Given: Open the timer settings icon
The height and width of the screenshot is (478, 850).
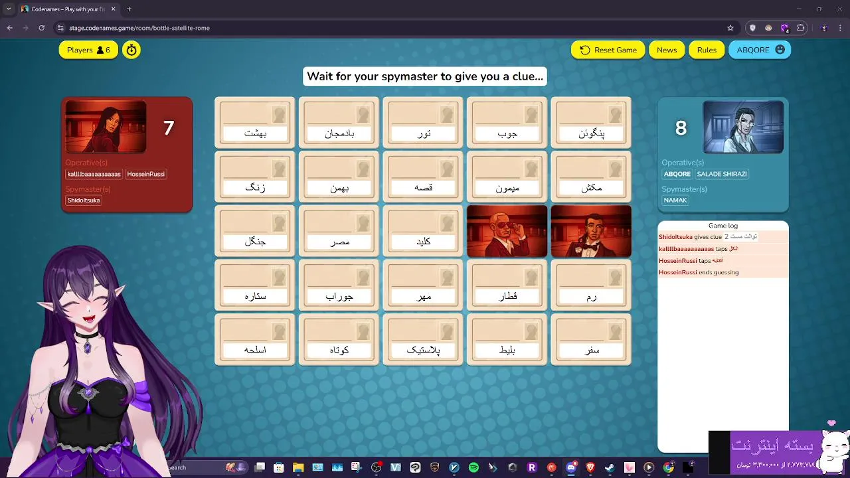Looking at the screenshot, I should (131, 50).
